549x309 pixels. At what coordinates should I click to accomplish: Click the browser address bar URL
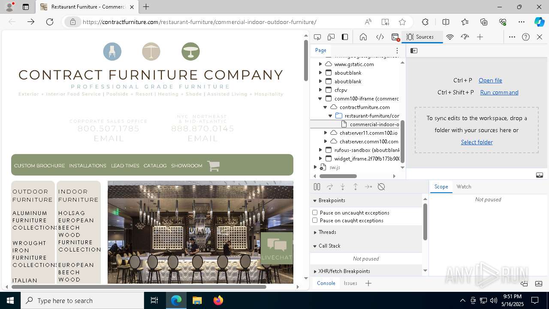click(199, 22)
